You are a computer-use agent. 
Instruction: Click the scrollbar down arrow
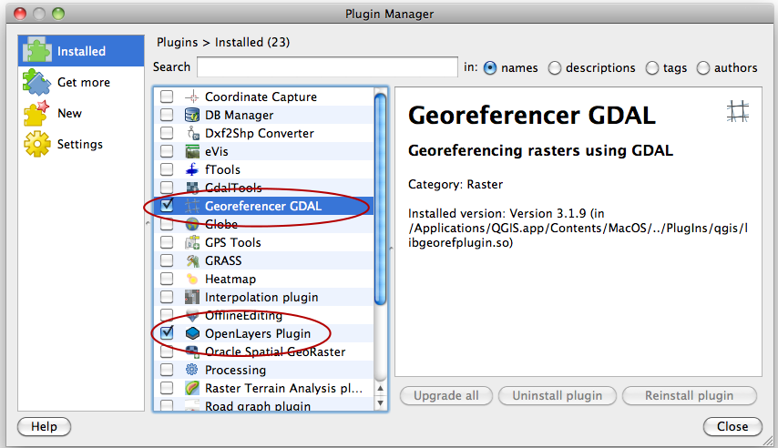click(x=380, y=402)
